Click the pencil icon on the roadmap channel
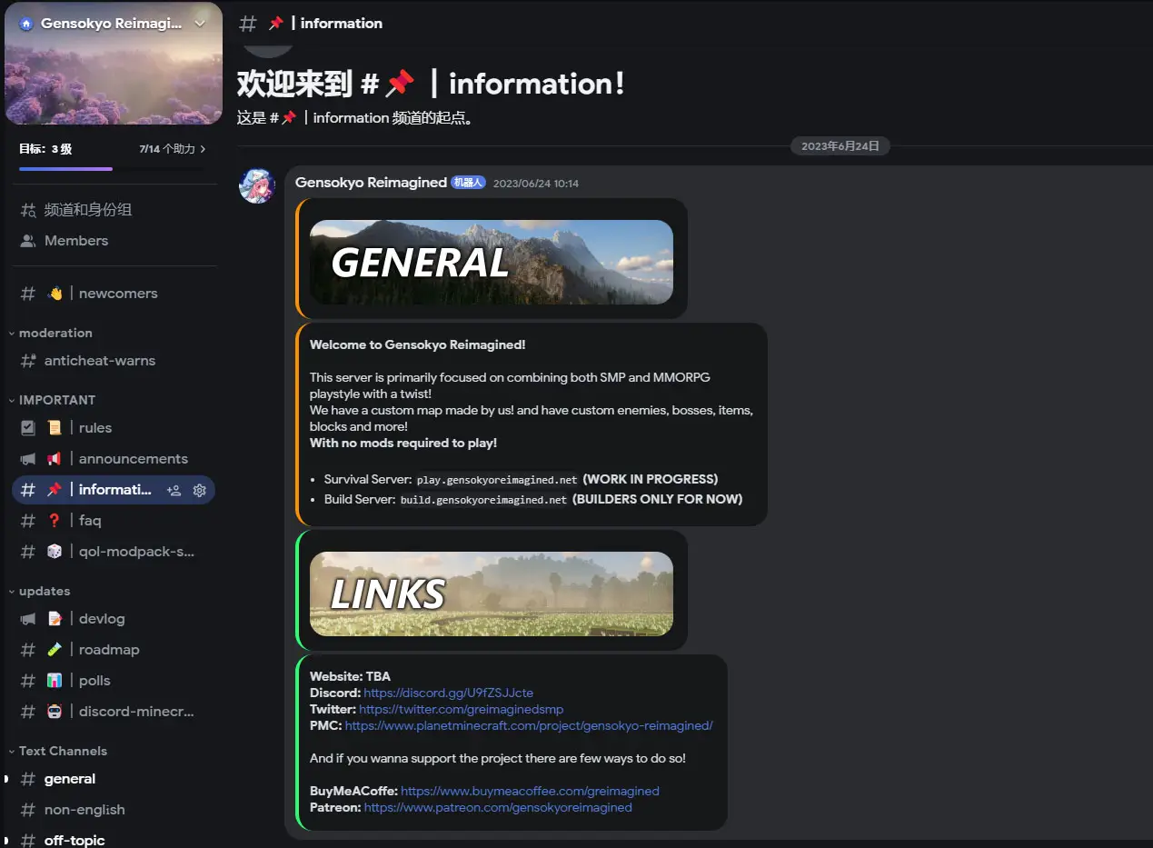 (55, 649)
